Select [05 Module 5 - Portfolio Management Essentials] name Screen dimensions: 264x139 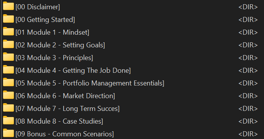[90, 83]
